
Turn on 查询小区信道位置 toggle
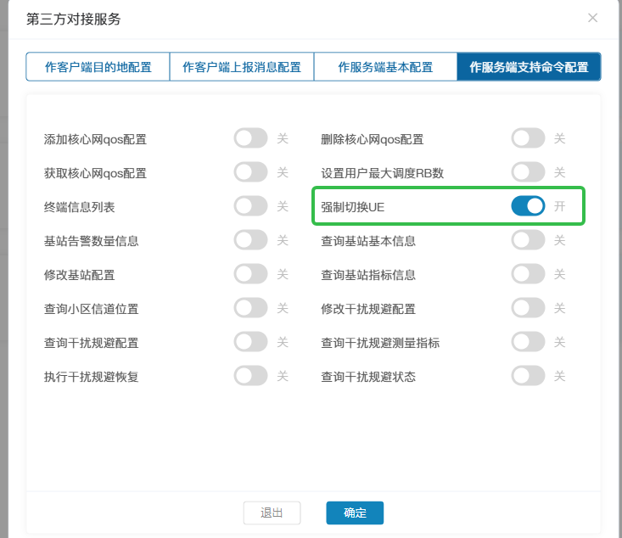[250, 308]
